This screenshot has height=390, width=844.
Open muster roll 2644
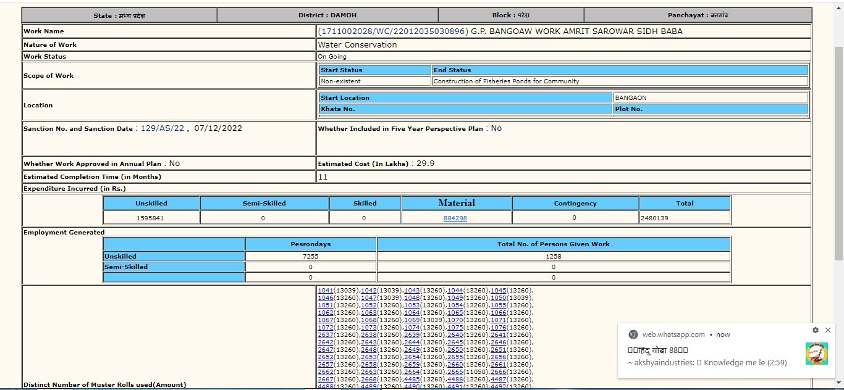pos(412,342)
